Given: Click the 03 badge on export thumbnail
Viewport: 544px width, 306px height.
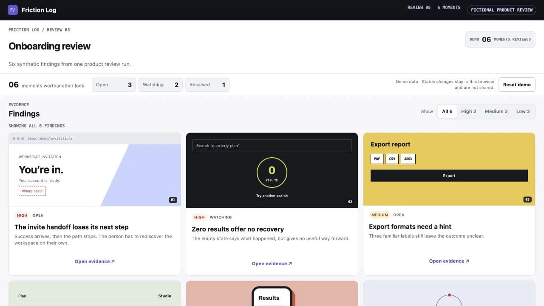Looking at the screenshot, I should coord(527,199).
